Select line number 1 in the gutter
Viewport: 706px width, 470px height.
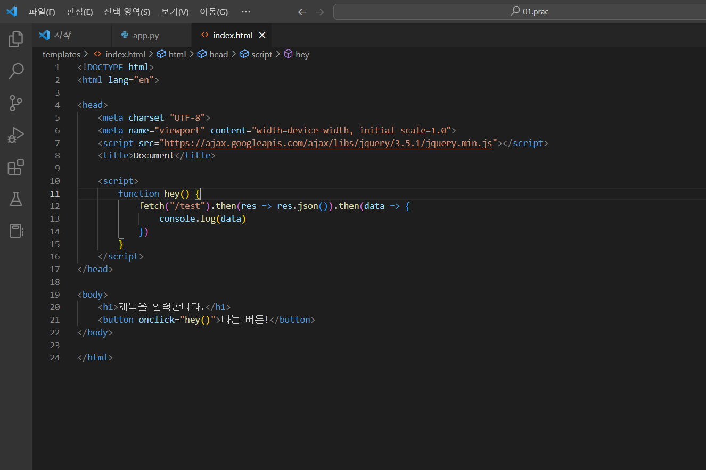pyautogui.click(x=58, y=67)
